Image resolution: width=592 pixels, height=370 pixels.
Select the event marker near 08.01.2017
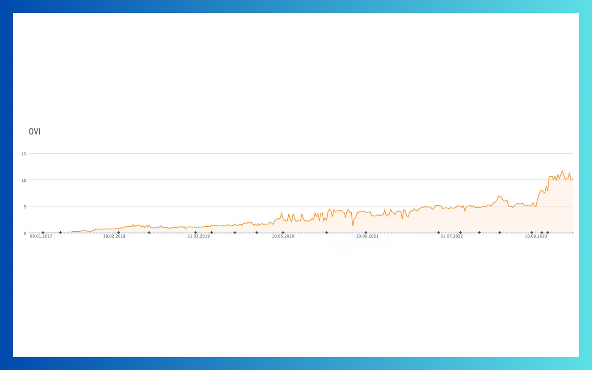click(43, 232)
